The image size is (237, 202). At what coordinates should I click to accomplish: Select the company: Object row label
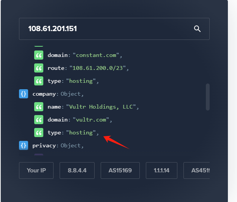(58, 94)
